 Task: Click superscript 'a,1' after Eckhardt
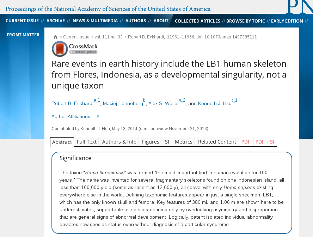97,100
